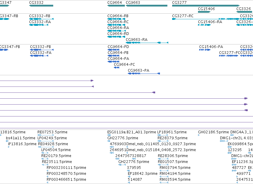Select EST RM03594.5prime
Image resolution: width=253 pixels, height=184 pixels.
[164, 183]
